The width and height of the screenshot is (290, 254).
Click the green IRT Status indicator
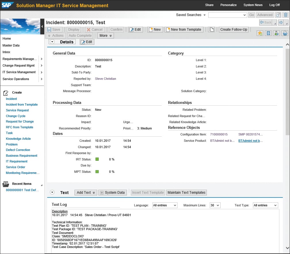pyautogui.click(x=97, y=159)
